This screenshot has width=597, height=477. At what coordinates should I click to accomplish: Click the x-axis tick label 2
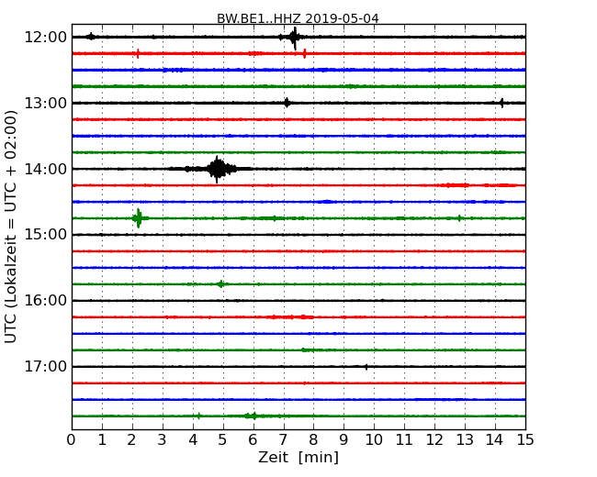pos(132,440)
